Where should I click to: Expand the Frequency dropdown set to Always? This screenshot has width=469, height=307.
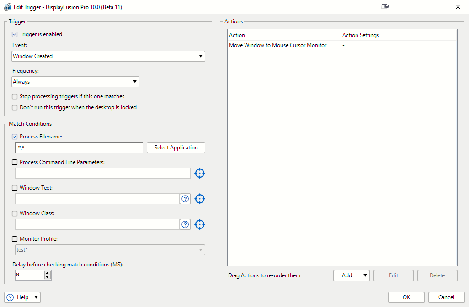pyautogui.click(x=75, y=82)
